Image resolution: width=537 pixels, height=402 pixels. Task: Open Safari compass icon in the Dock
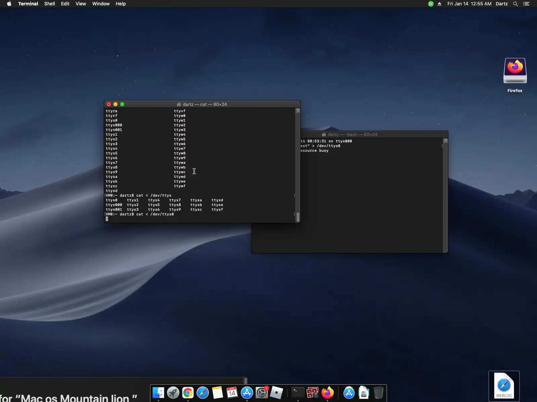pyautogui.click(x=203, y=393)
